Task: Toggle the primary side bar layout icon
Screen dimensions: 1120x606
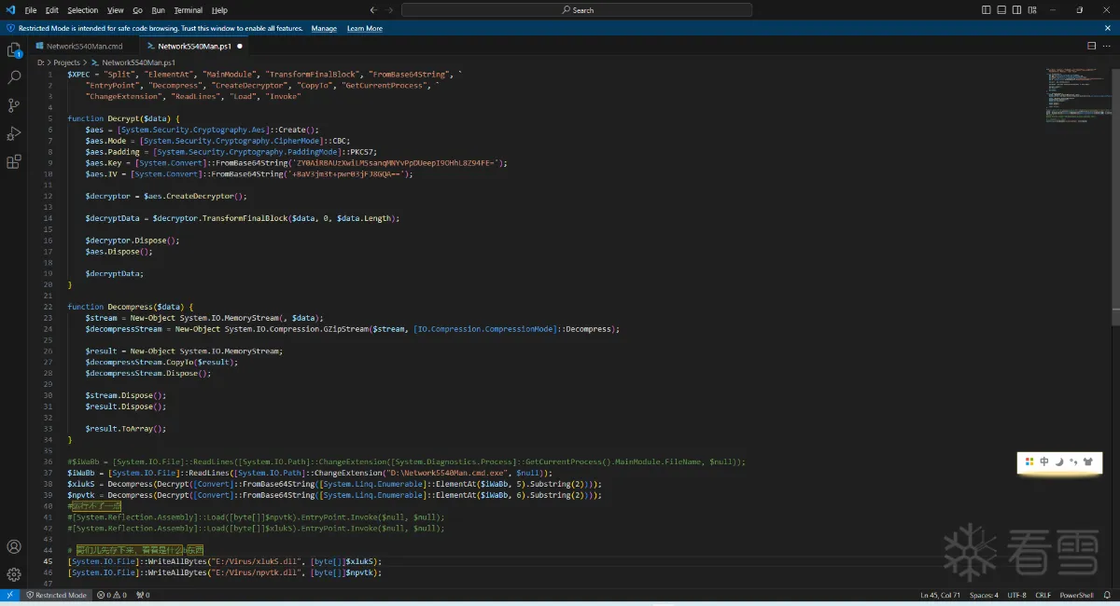Action: (x=987, y=10)
